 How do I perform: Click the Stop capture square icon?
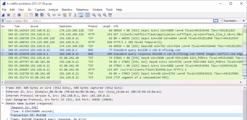click(9, 15)
